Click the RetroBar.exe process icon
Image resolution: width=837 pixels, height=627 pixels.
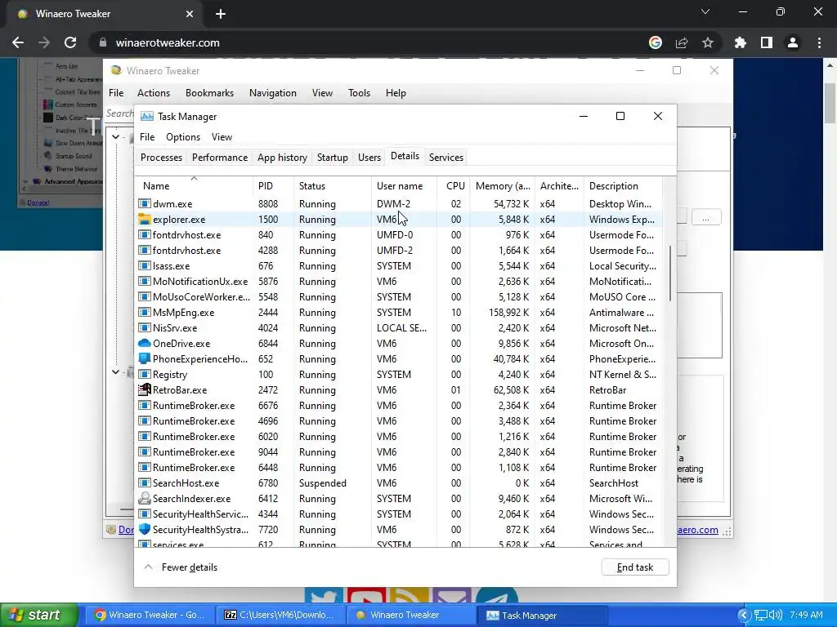(144, 389)
